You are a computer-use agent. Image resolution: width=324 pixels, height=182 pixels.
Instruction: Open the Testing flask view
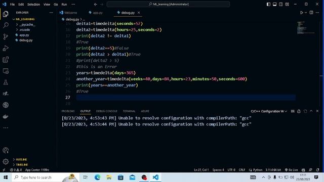[x=6, y=82]
